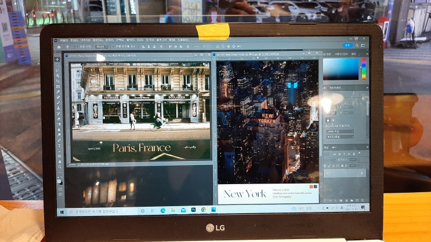
Task: Select the Brush tool
Action: (58, 102)
